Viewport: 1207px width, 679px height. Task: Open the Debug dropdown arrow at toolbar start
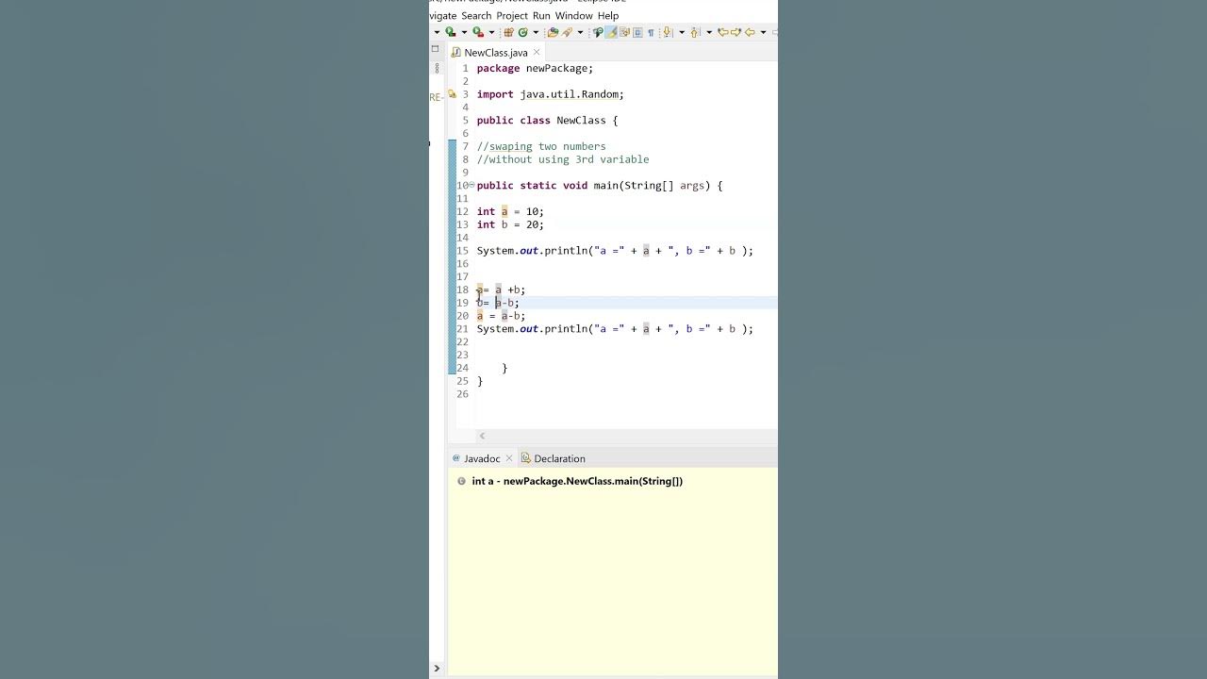[437, 32]
